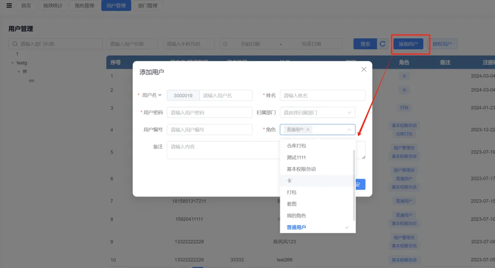Close the 添加用户 dialog with X icon
This screenshot has width=495, height=268.
(x=363, y=70)
